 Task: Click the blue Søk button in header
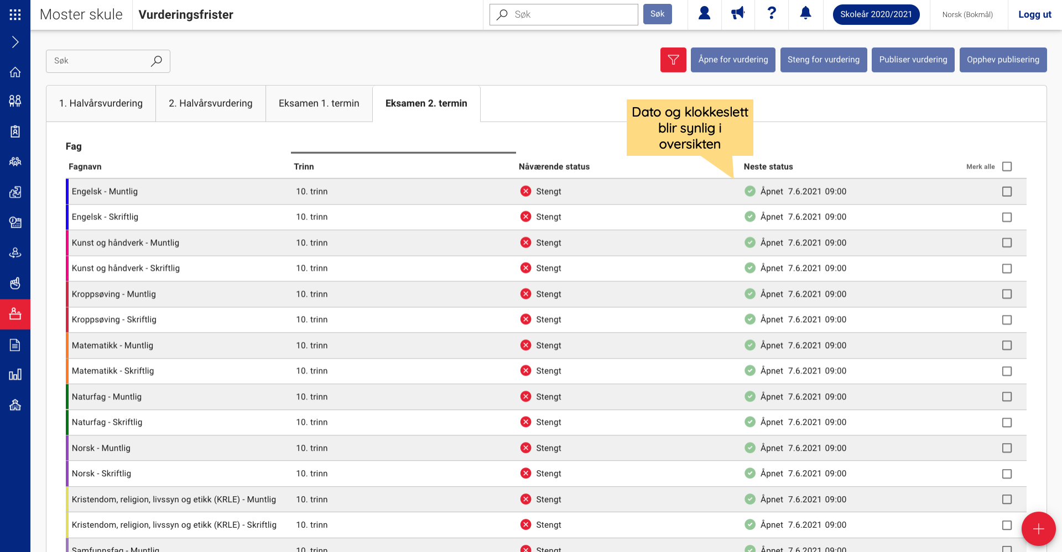point(657,14)
